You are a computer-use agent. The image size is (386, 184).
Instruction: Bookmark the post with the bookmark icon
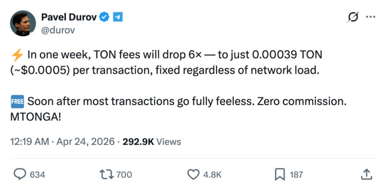(x=279, y=174)
